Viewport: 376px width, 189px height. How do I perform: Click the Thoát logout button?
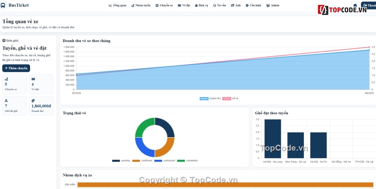369,5
